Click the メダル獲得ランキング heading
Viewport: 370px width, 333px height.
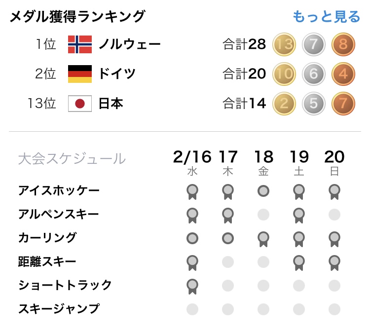77,16
